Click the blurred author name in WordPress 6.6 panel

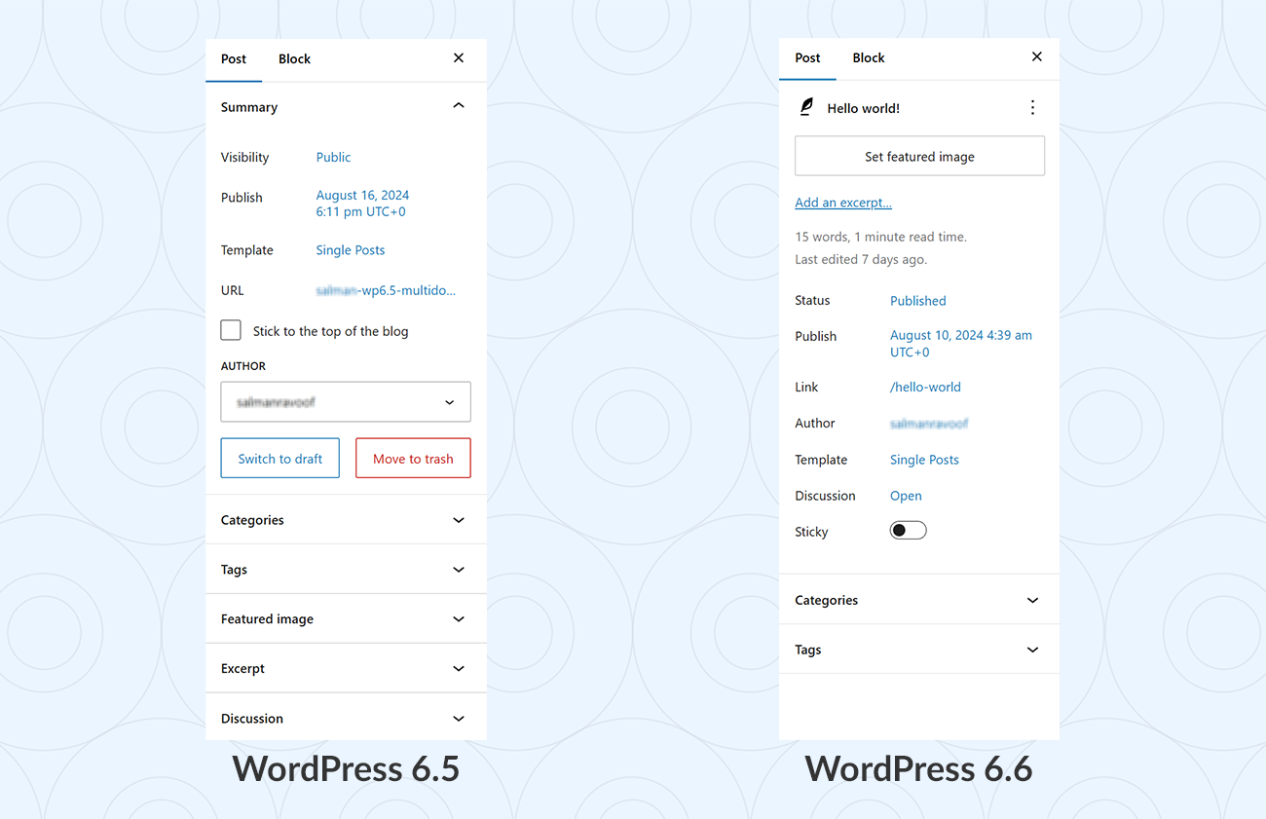(x=929, y=424)
